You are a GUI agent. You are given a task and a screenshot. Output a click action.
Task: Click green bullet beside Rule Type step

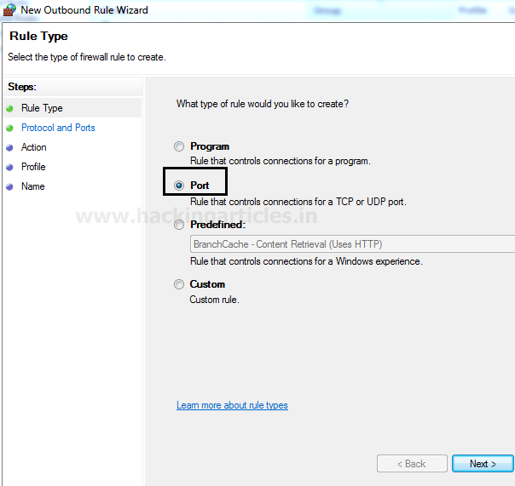click(9, 108)
